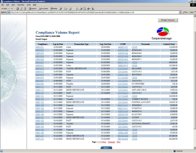
Task: Click the Control Total column header
Action: 169,44
